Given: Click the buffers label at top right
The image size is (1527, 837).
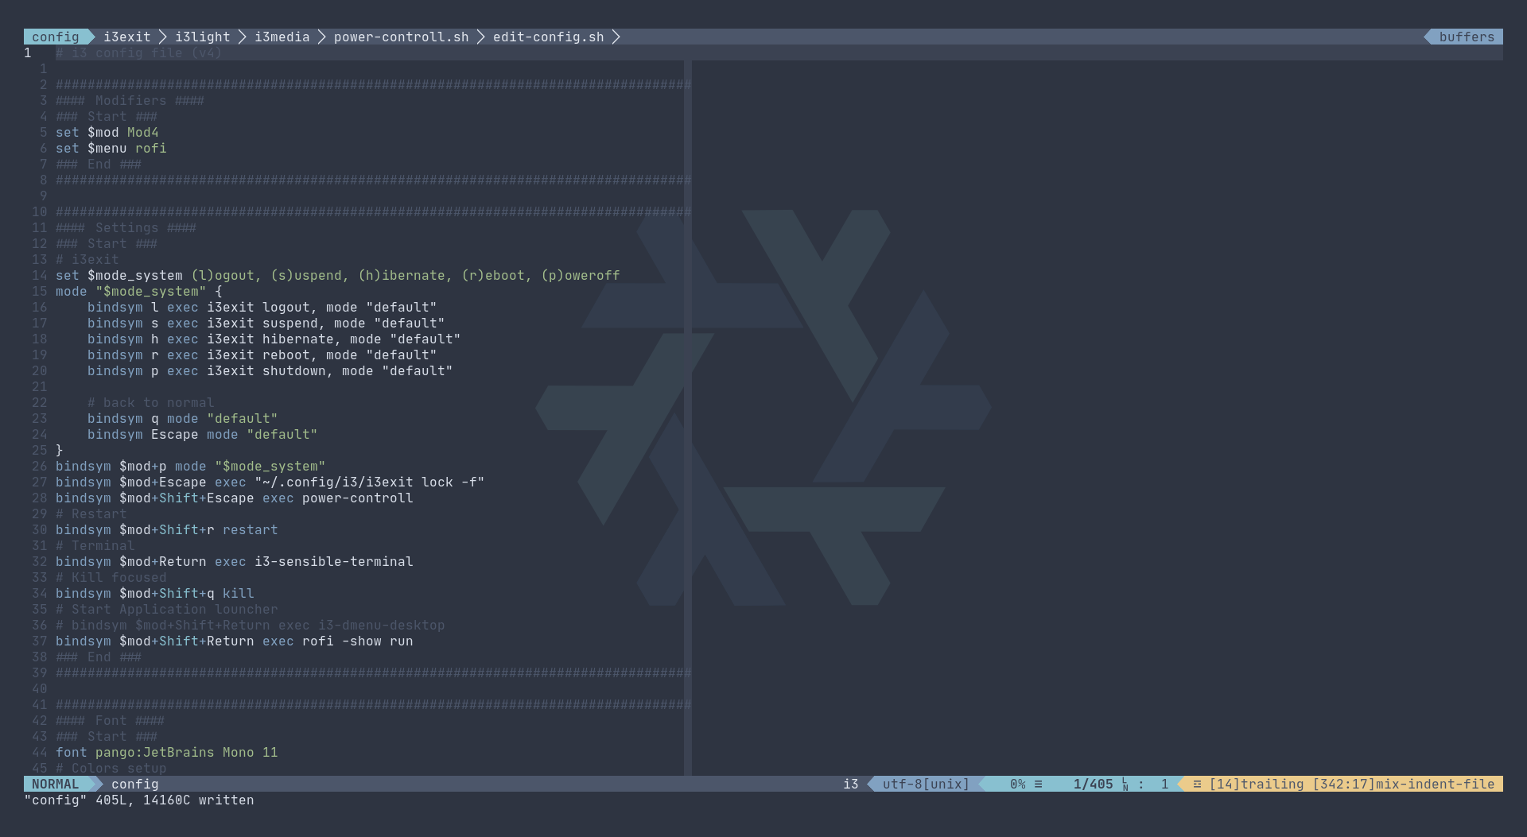Looking at the screenshot, I should (x=1466, y=37).
